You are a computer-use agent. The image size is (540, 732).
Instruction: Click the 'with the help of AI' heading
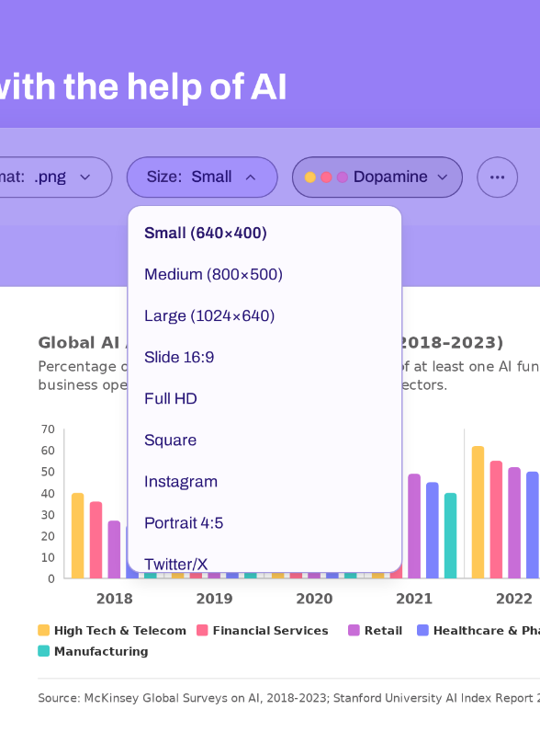142,86
